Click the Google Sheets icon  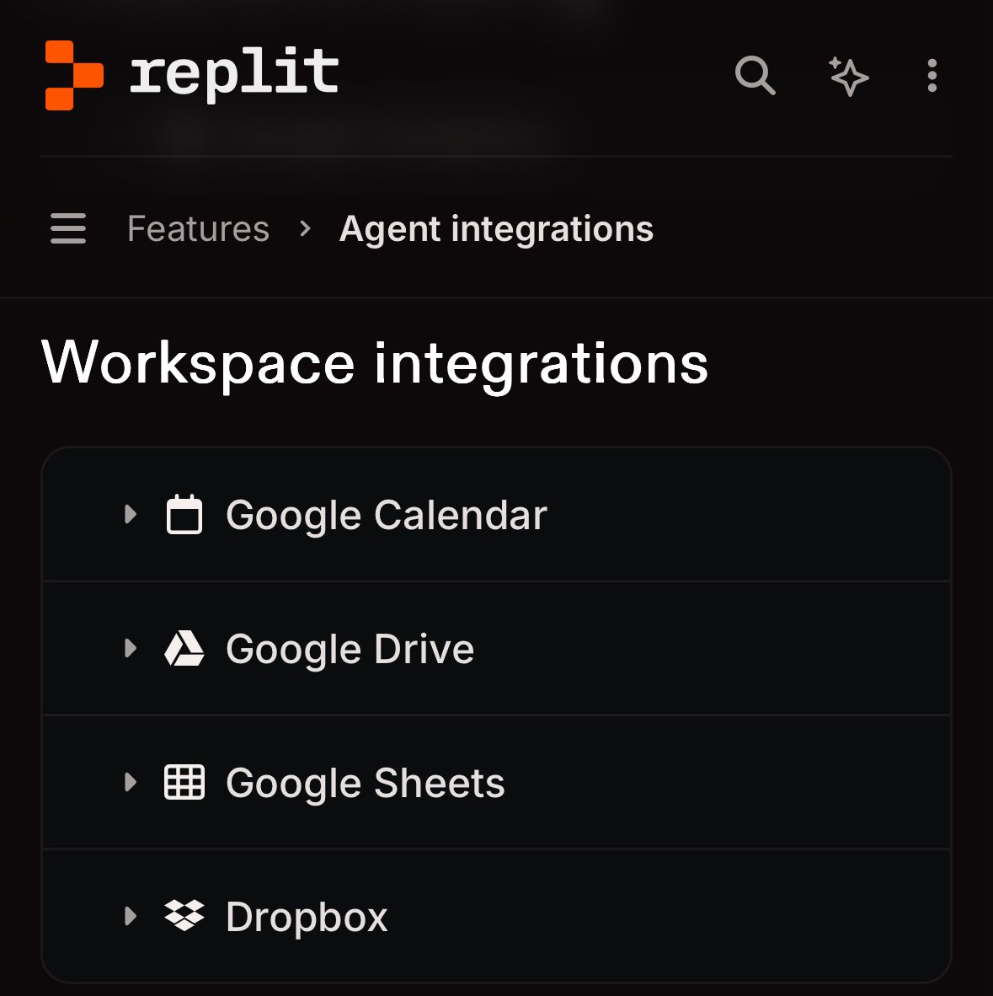click(x=185, y=782)
